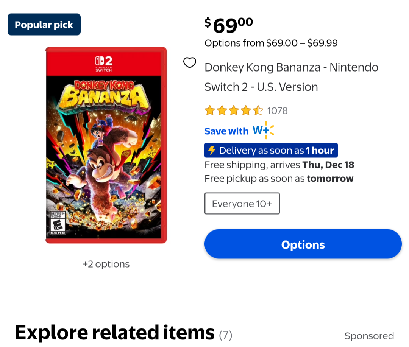This screenshot has width=409, height=347.
Task: Click the Free pickup as soon as tomorrow text
Action: click(279, 178)
